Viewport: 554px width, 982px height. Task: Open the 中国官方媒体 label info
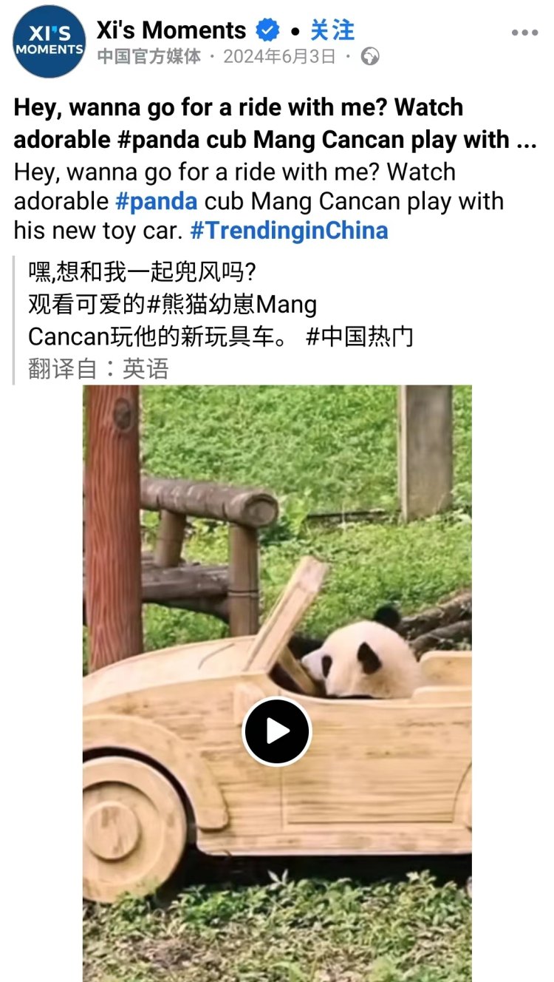(x=148, y=57)
